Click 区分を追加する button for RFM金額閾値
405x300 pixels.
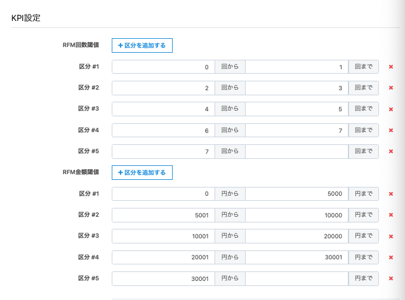(142, 172)
